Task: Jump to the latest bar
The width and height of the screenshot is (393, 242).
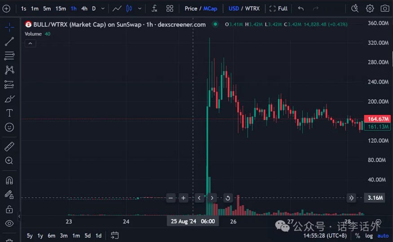Action: pos(351,198)
